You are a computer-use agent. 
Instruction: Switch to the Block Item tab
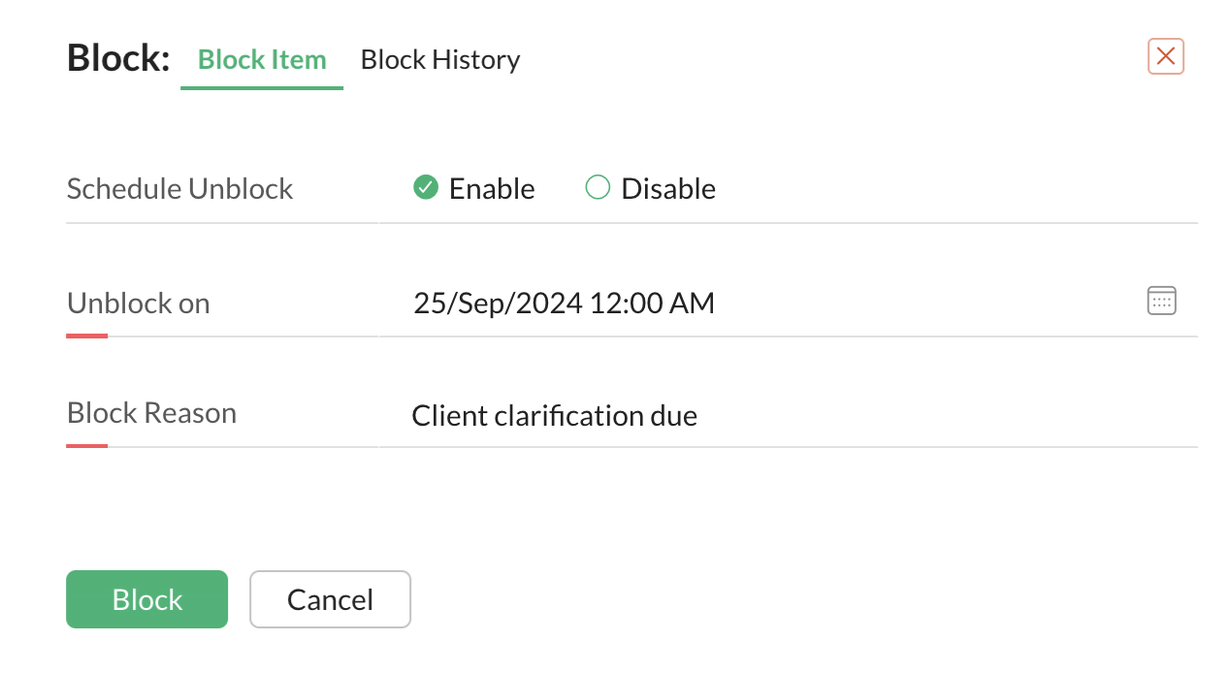pos(262,60)
